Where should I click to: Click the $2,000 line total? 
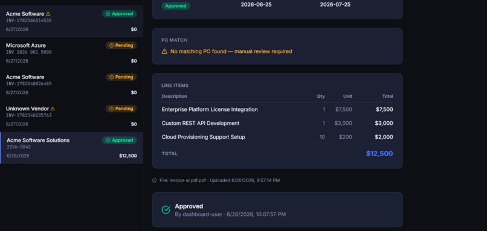pyautogui.click(x=384, y=137)
